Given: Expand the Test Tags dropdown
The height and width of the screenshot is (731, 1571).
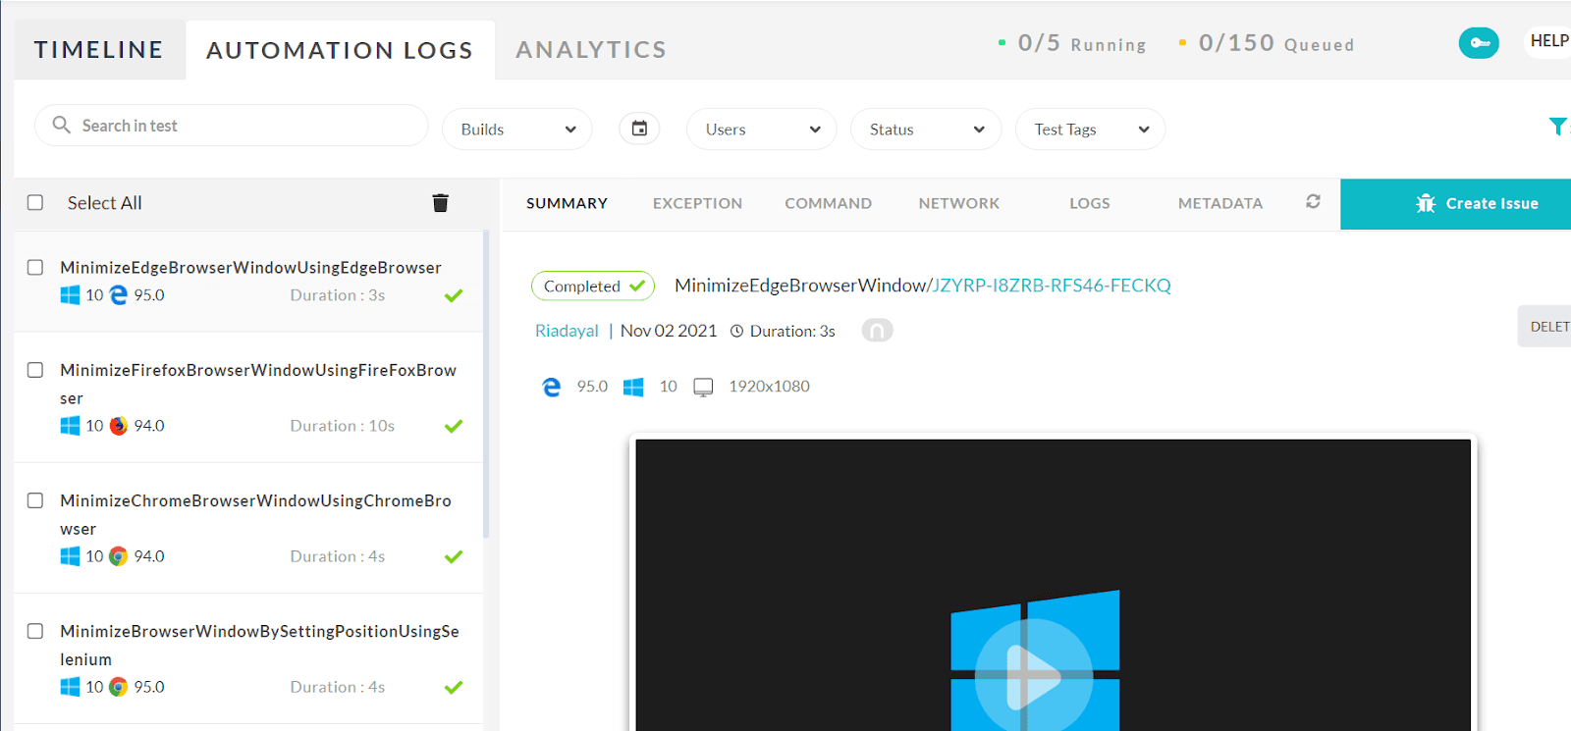Looking at the screenshot, I should (1090, 130).
